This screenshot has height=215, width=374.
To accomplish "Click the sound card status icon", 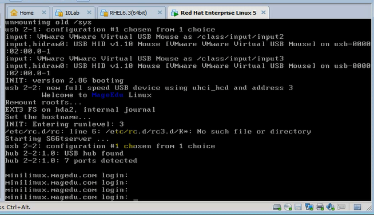I will (331, 207).
